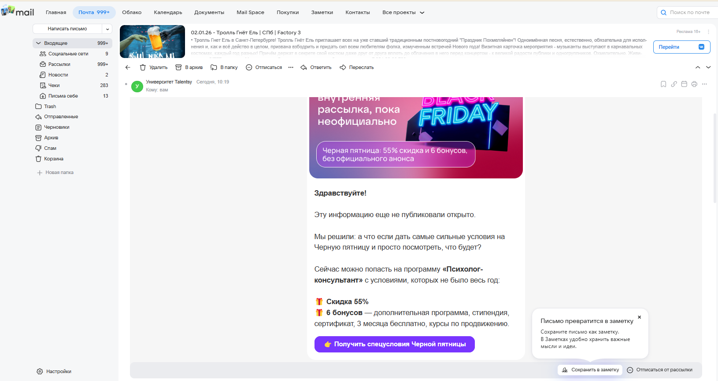
Task: Delete the email with Удалить
Action: click(154, 67)
